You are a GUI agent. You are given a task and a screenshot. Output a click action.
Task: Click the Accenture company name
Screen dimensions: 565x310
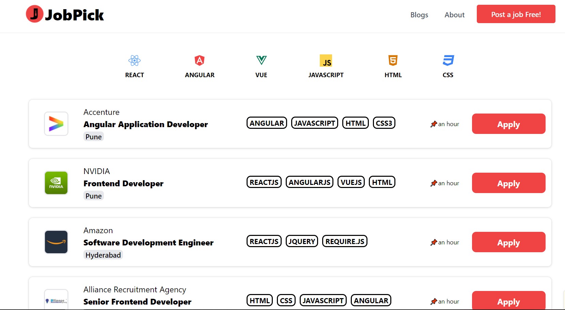pos(101,112)
